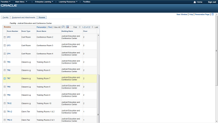Tick checkbox for room TR6
The height and width of the screenshot is (123, 218).
(5, 70)
